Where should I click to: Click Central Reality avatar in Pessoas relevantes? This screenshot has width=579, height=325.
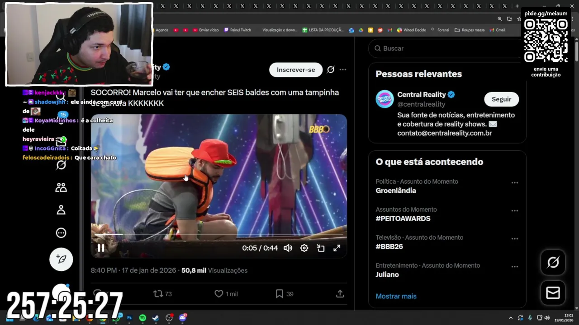[385, 99]
